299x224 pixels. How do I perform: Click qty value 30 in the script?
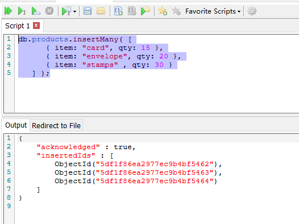159,65
